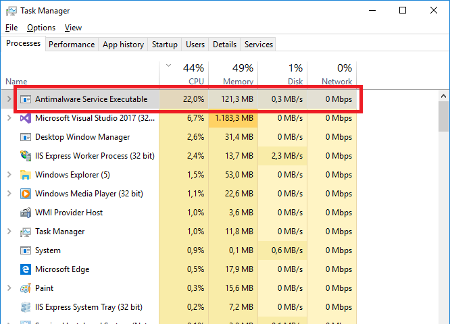
Task: Click the Windows Explorer folder icon
Action: [26, 175]
